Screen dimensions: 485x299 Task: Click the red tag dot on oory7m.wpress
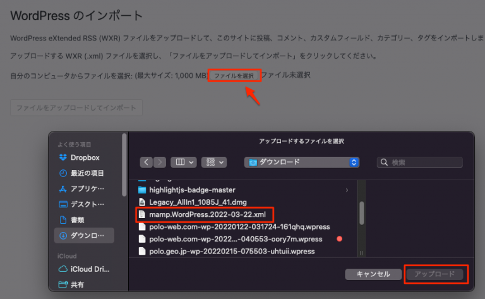[339, 239]
